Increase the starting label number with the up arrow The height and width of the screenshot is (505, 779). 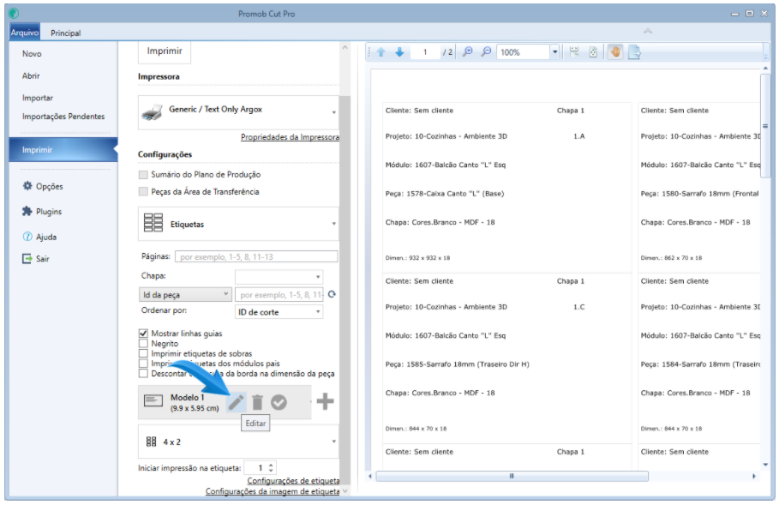coord(271,465)
